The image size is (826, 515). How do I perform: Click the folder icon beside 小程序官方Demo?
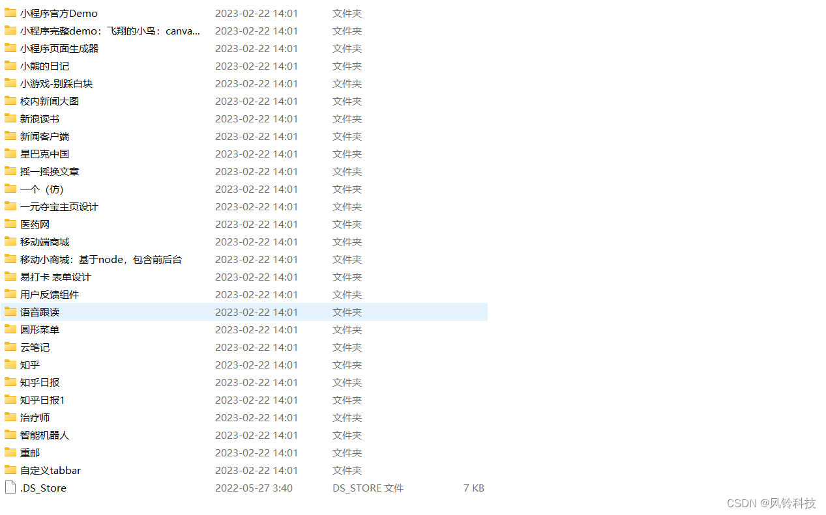10,13
